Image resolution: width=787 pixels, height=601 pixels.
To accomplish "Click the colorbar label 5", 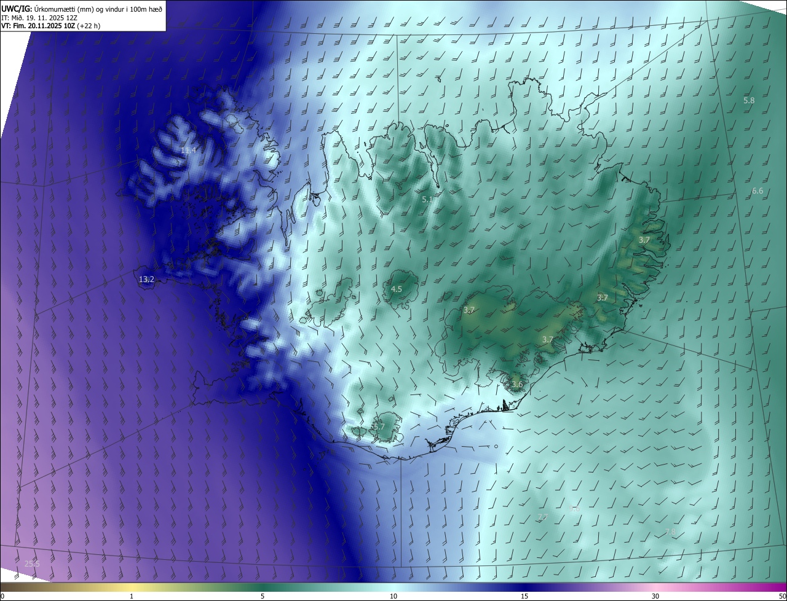I will pos(263,596).
